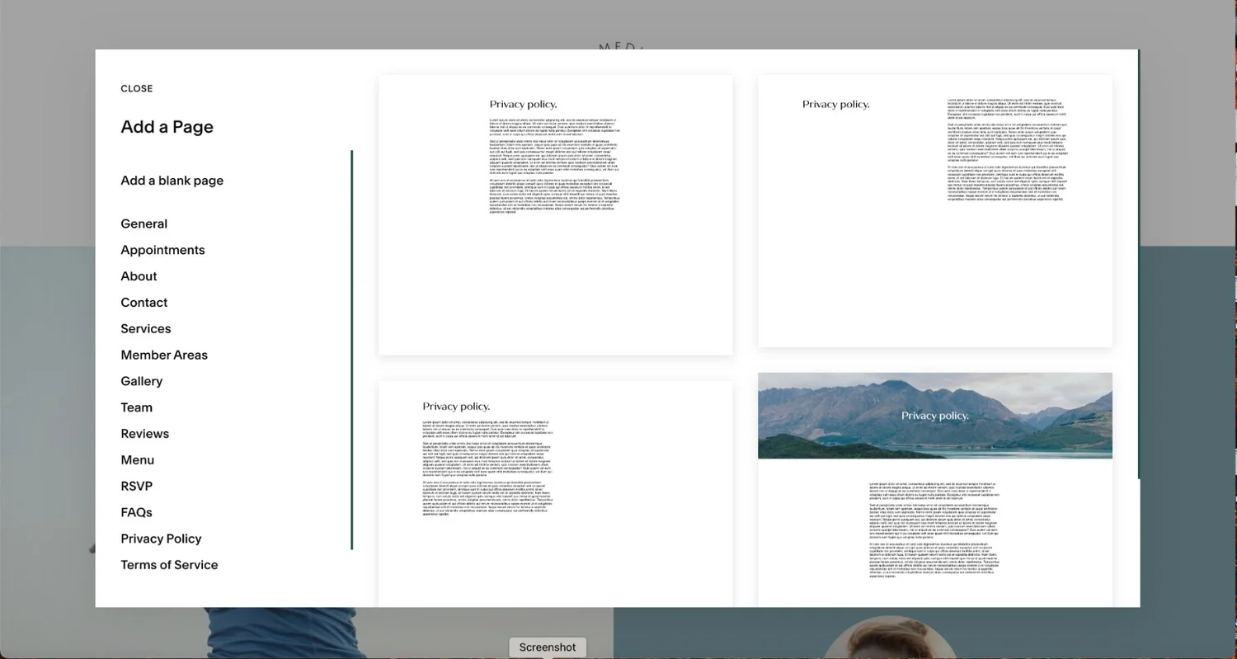Select the Menu page category

[137, 460]
